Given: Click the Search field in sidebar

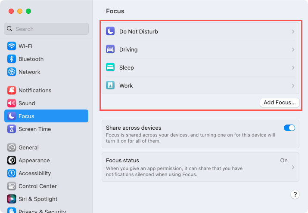Looking at the screenshot, I should click(46, 29).
